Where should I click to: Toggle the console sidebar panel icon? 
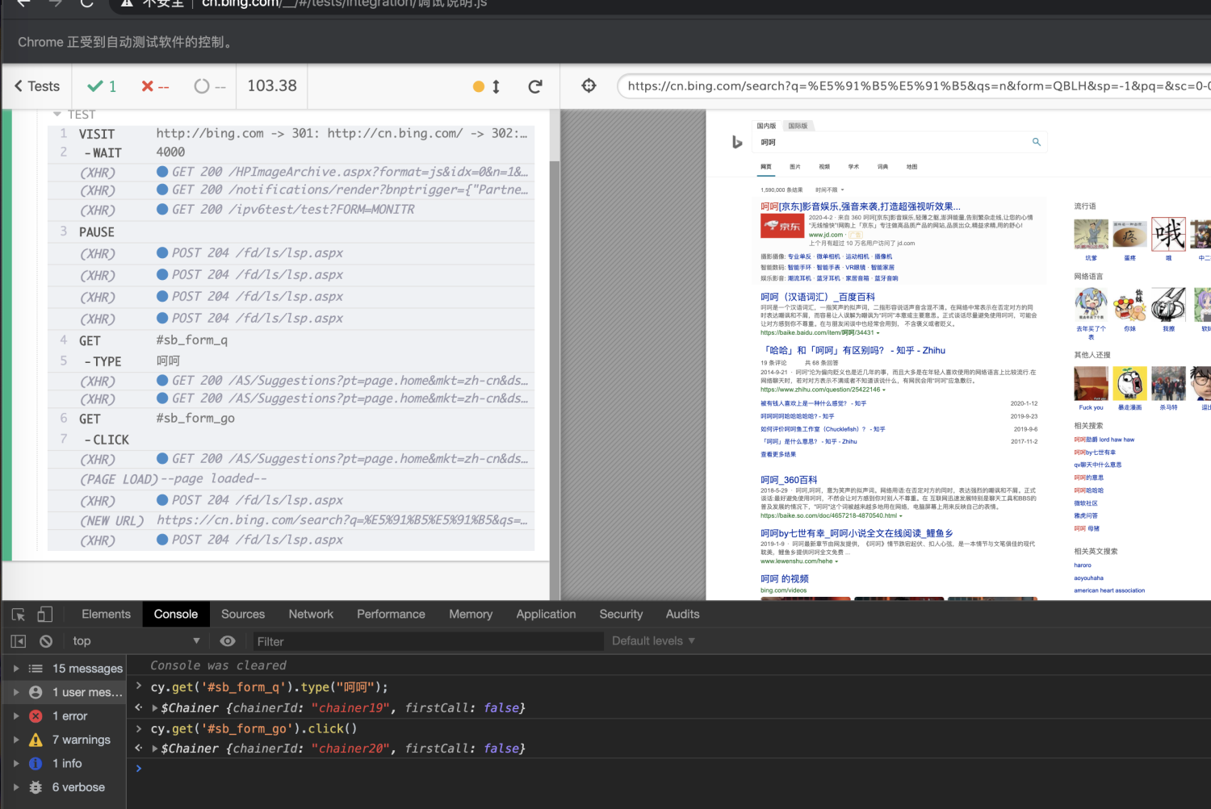[x=19, y=641]
